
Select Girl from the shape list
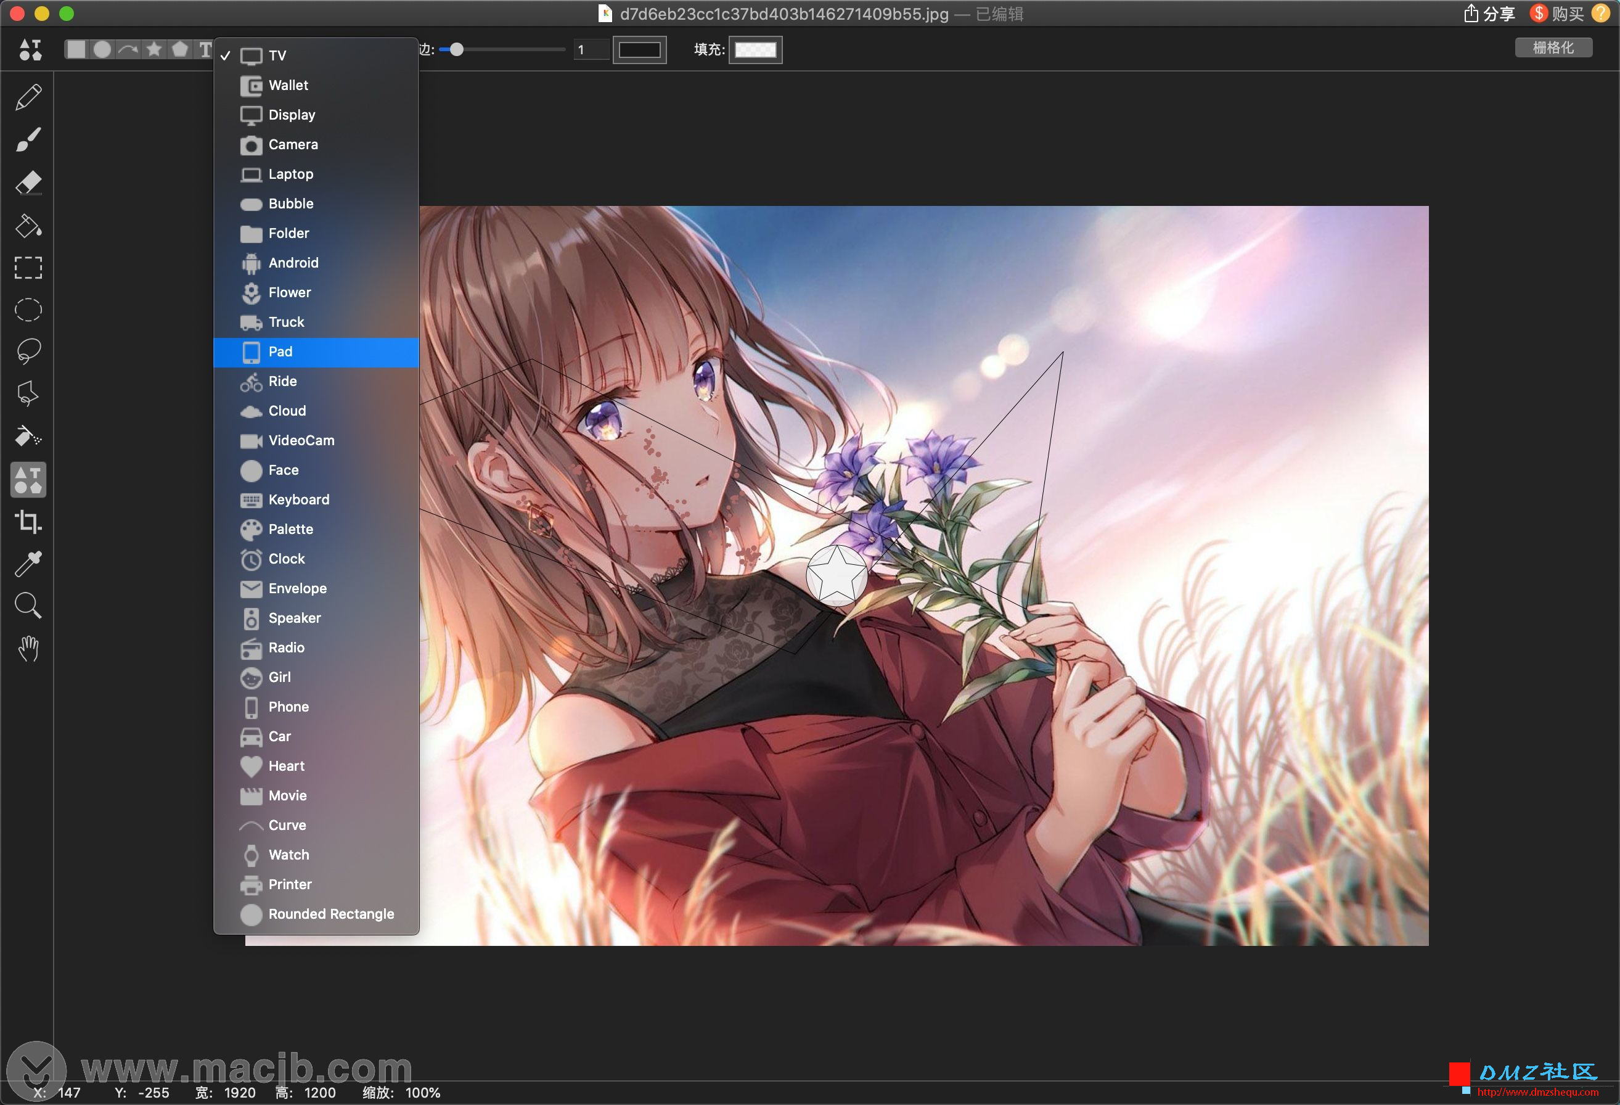click(316, 678)
